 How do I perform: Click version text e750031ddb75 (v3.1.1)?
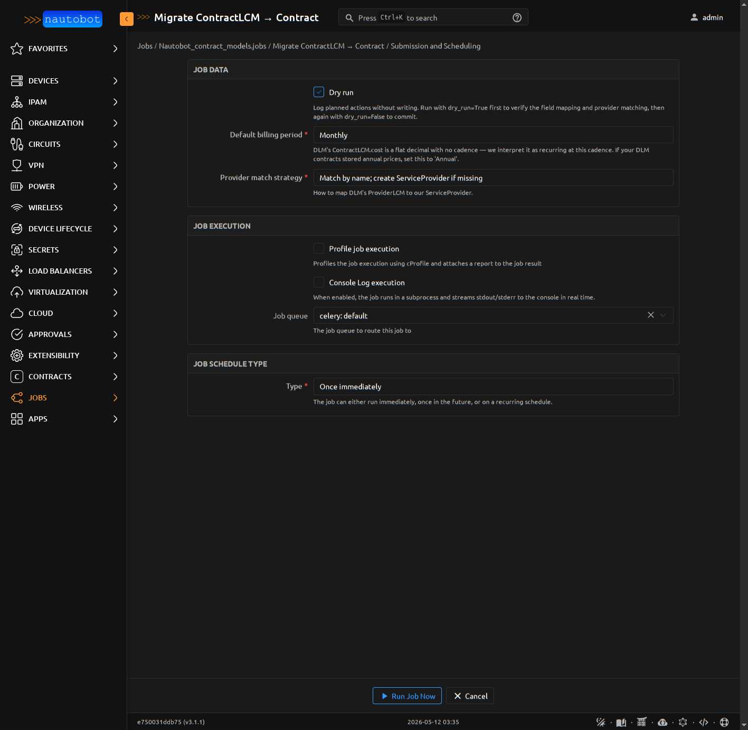(171, 722)
